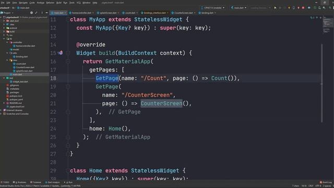
Task: Open the Event Log
Action: coord(326,182)
